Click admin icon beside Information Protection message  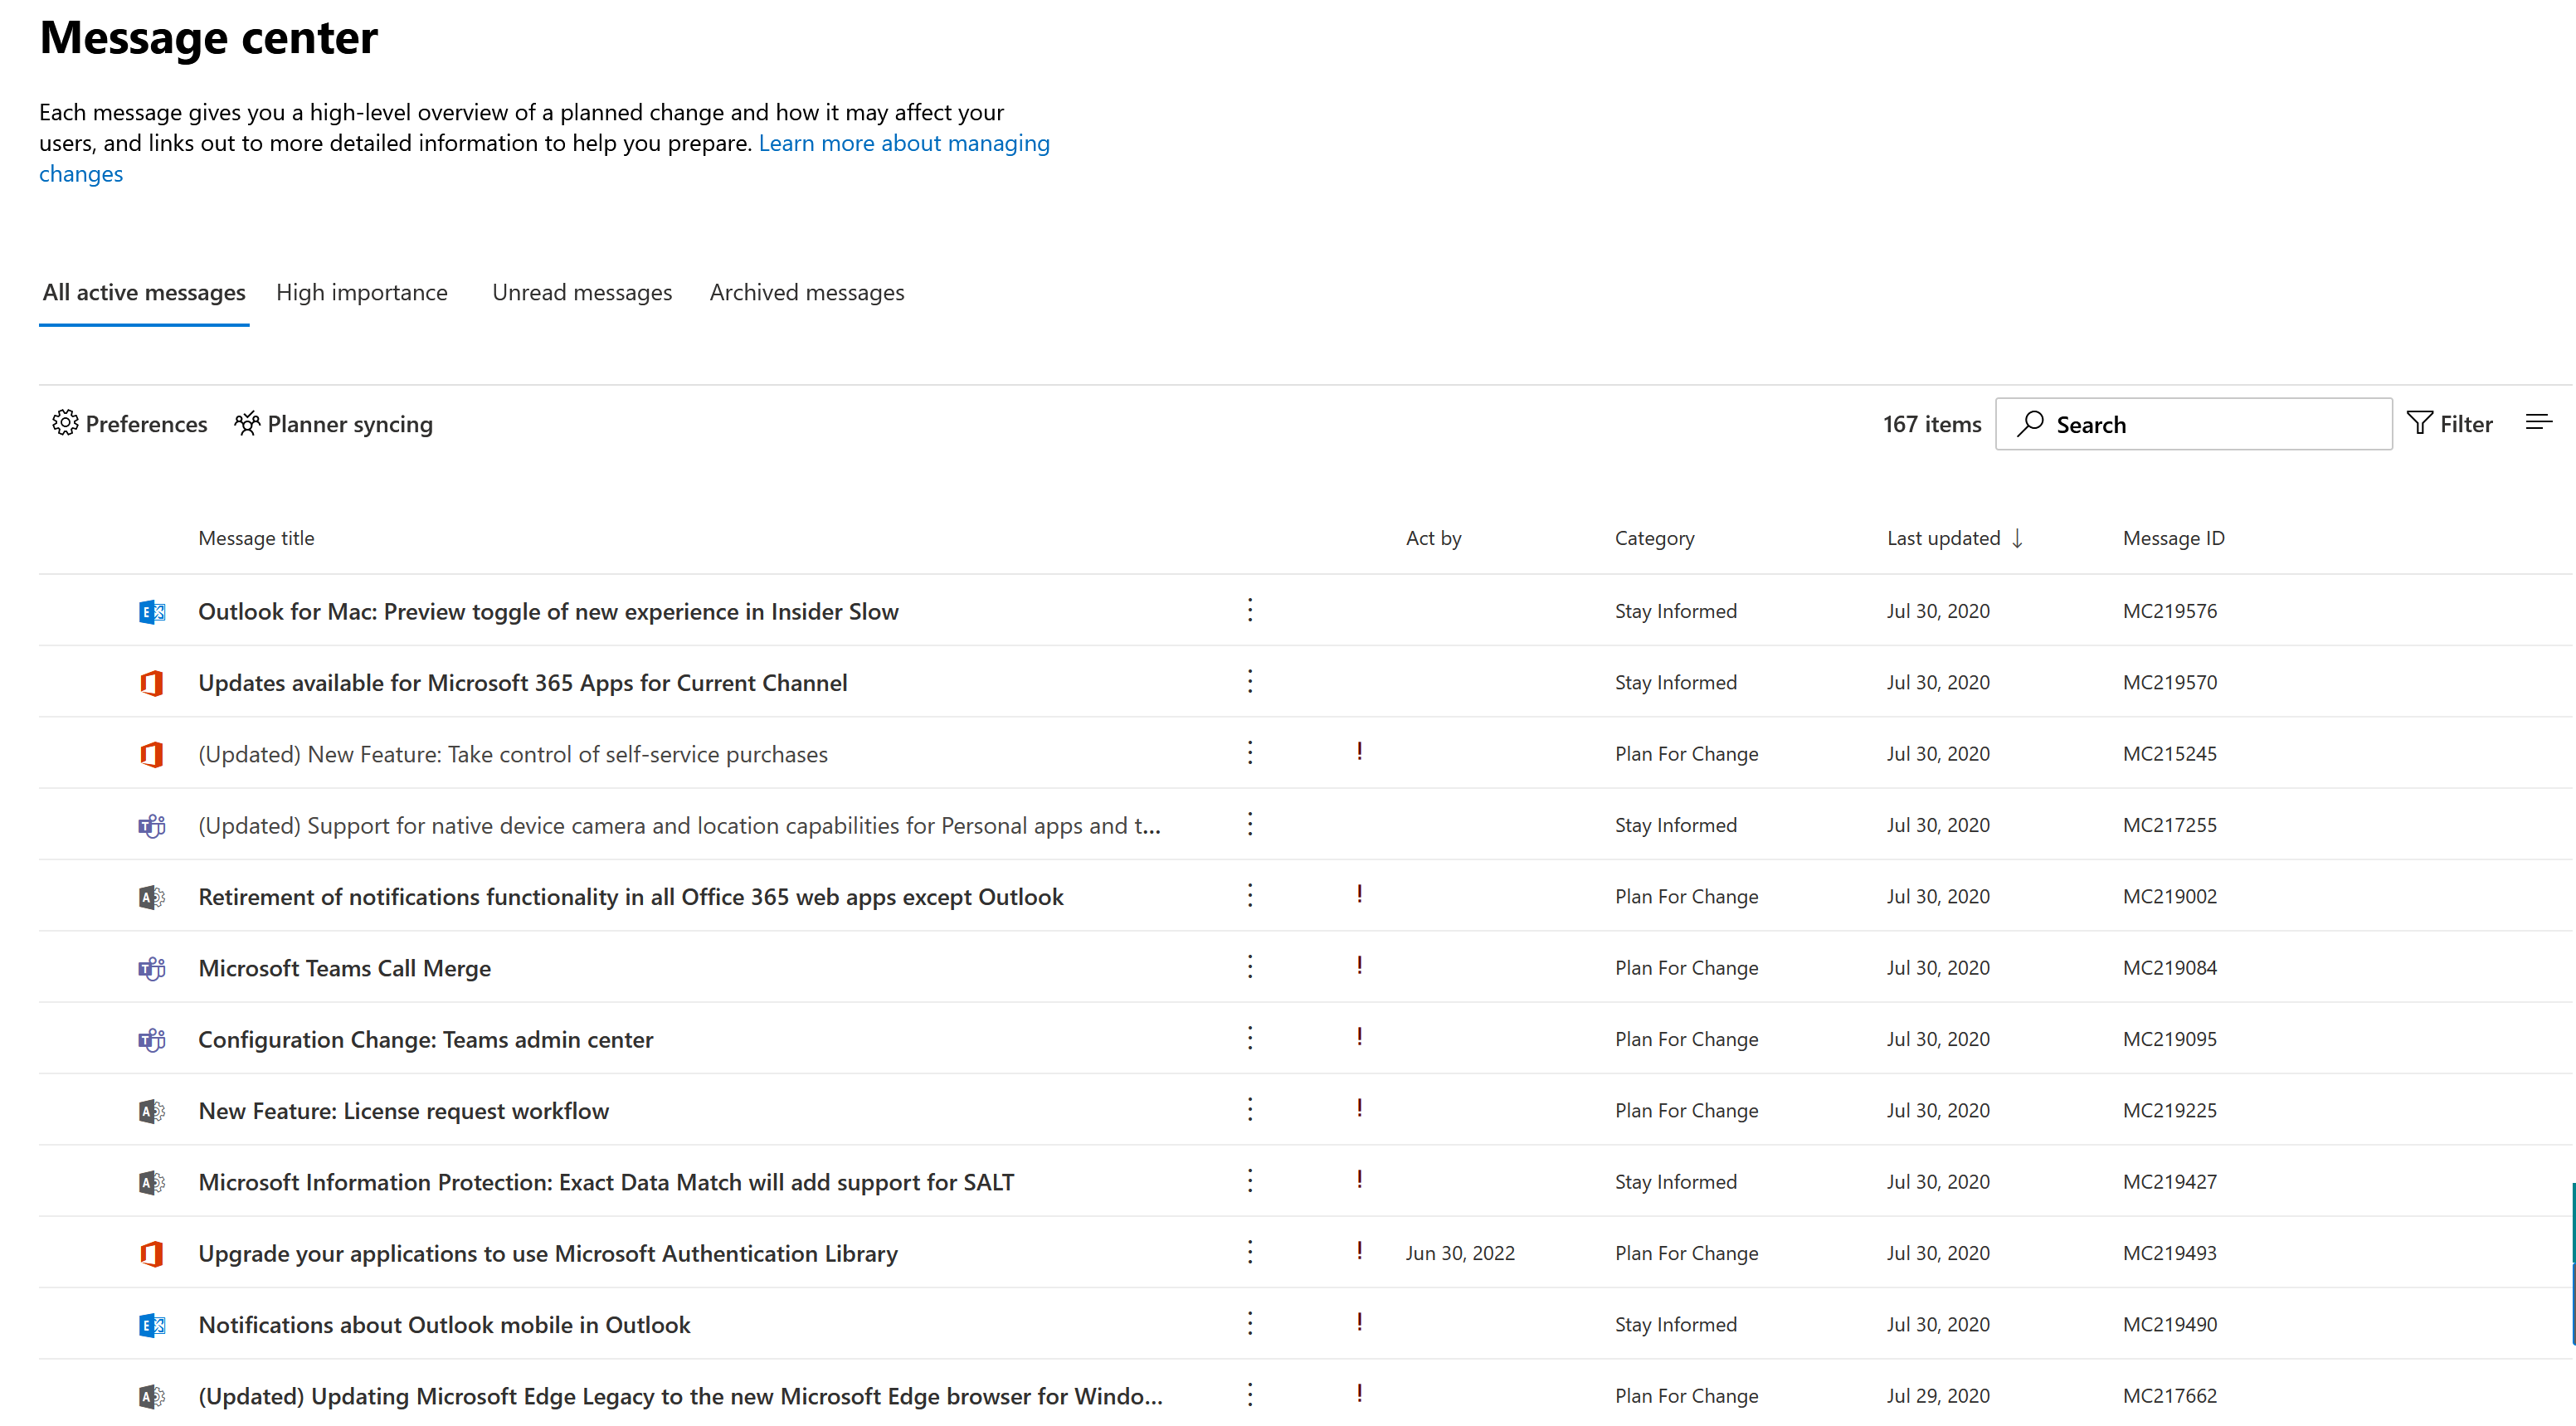pos(152,1183)
